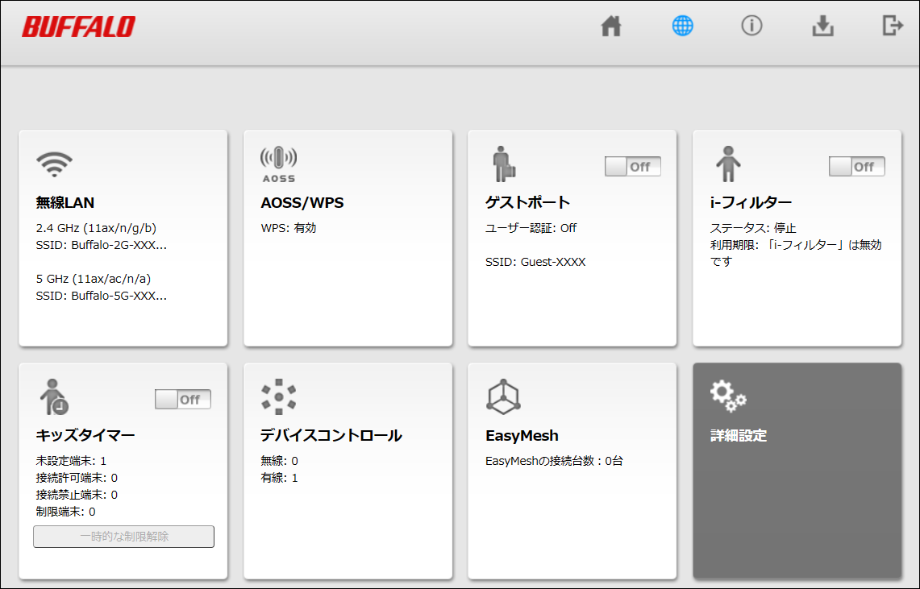This screenshot has height=589, width=920.
Task: Open the i-フィルター title
Action: coord(751,203)
